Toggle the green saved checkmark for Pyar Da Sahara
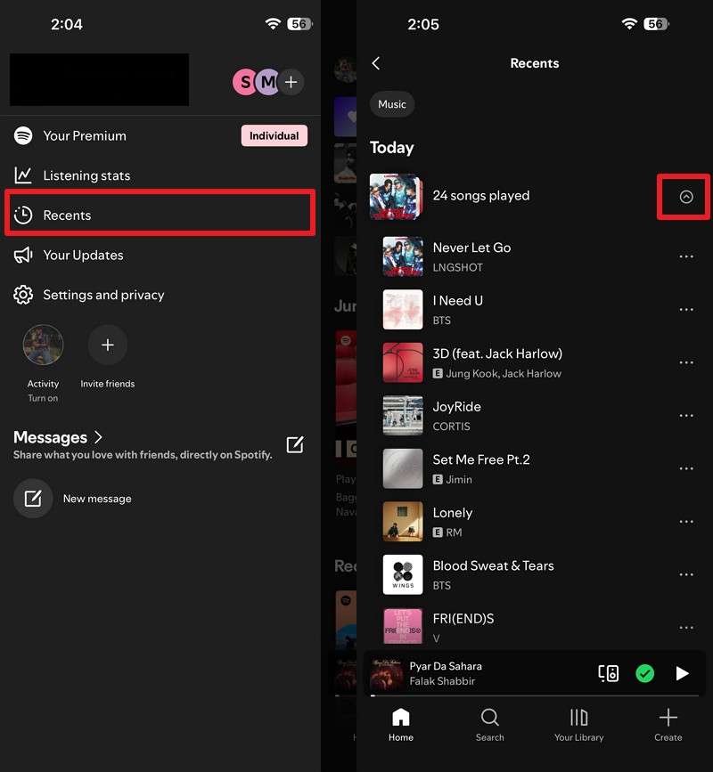This screenshot has height=772, width=713. pos(644,673)
